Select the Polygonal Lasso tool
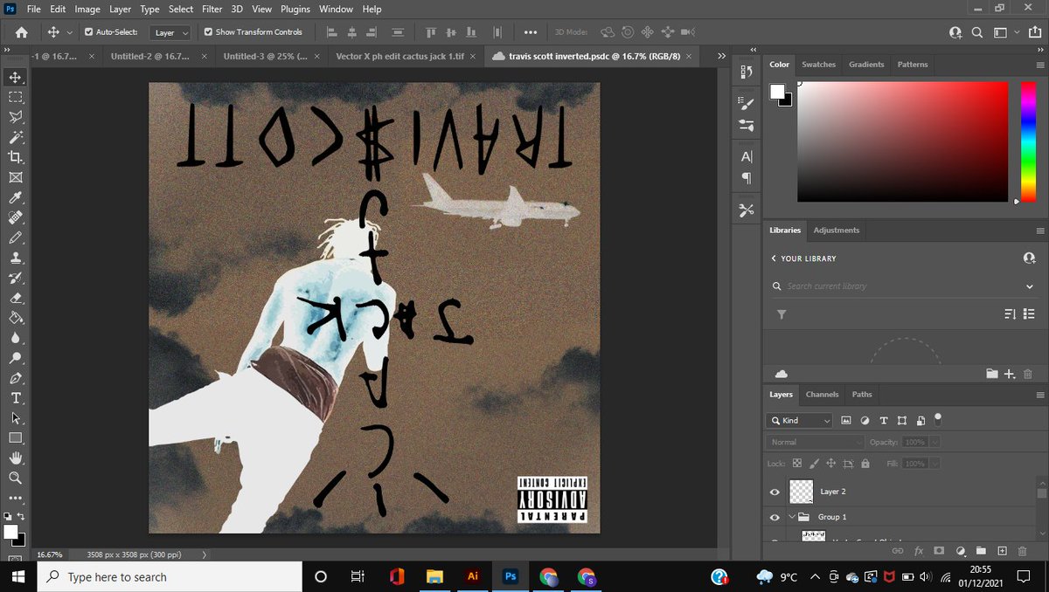1049x592 pixels. coord(15,118)
